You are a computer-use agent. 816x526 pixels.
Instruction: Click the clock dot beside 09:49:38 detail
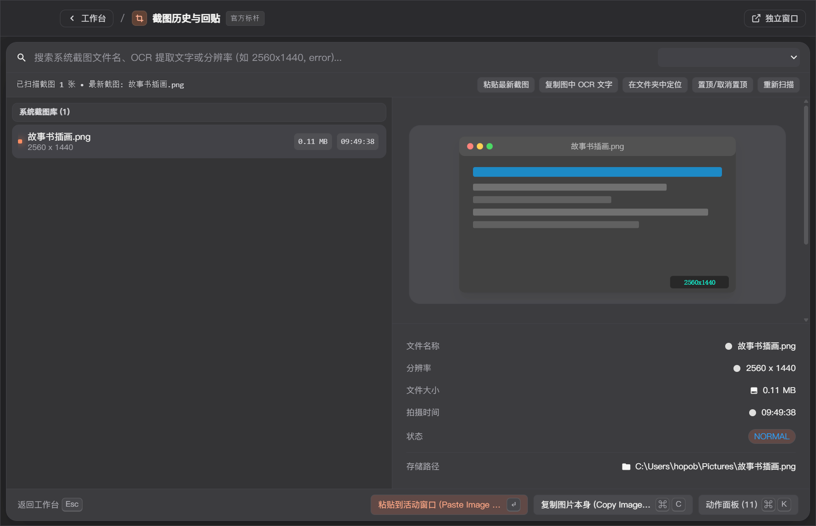(x=752, y=412)
